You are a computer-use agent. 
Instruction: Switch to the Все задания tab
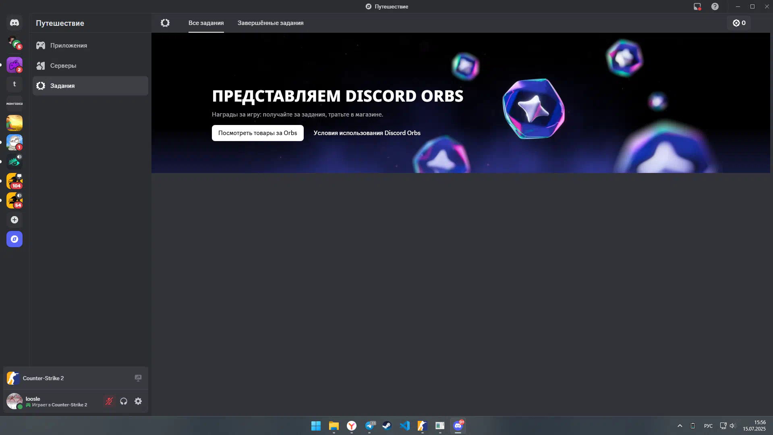[206, 23]
